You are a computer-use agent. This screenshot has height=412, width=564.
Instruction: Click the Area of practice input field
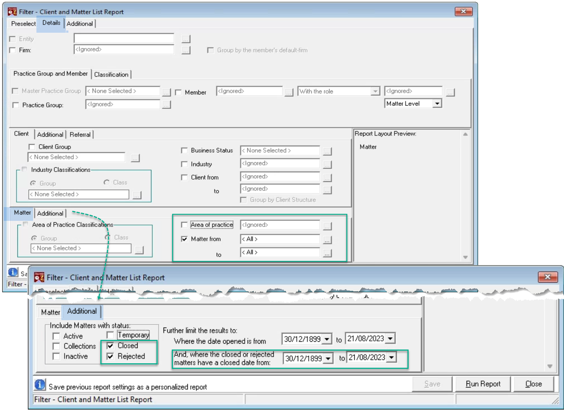(280, 225)
